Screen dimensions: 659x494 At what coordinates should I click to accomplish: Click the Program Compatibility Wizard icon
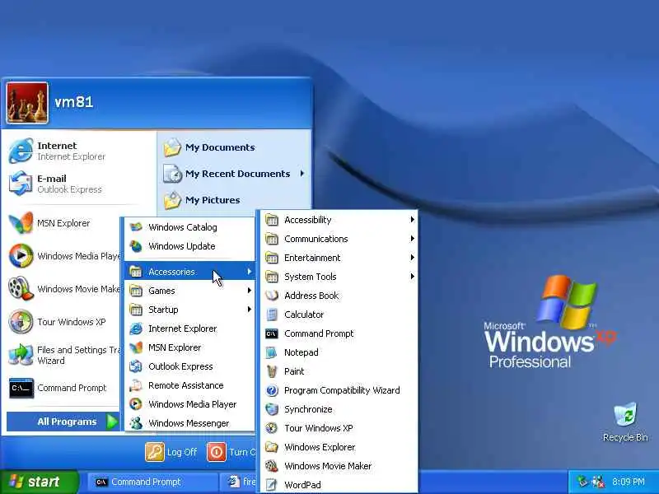click(272, 390)
